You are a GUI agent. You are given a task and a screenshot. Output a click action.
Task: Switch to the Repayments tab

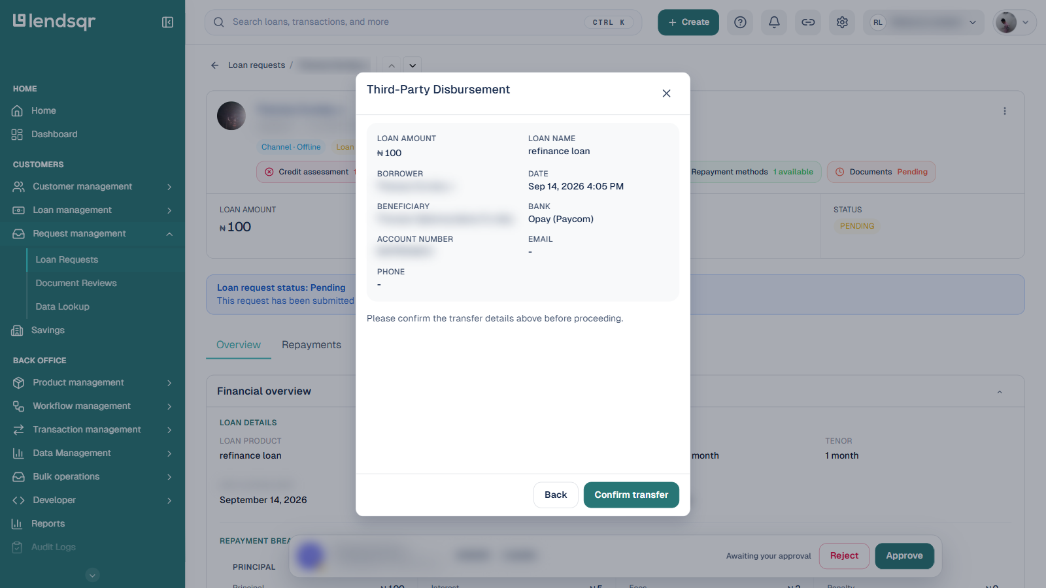click(311, 345)
